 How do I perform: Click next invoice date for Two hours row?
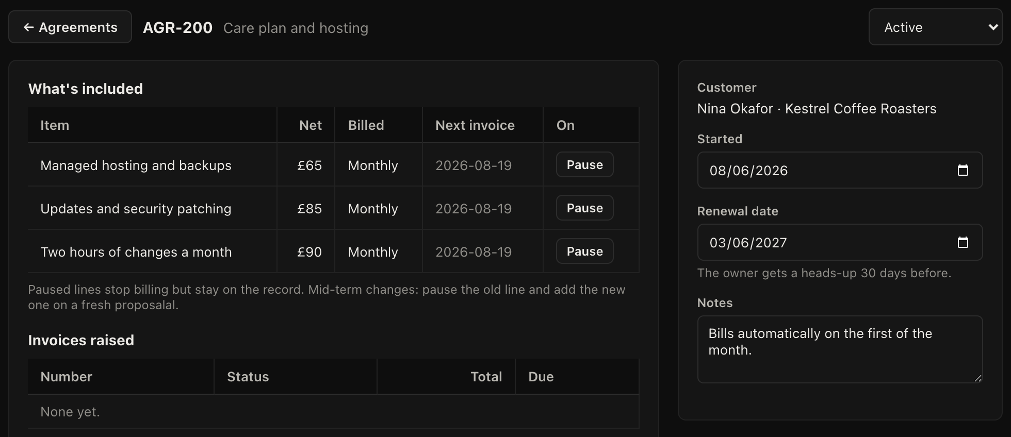[474, 252]
